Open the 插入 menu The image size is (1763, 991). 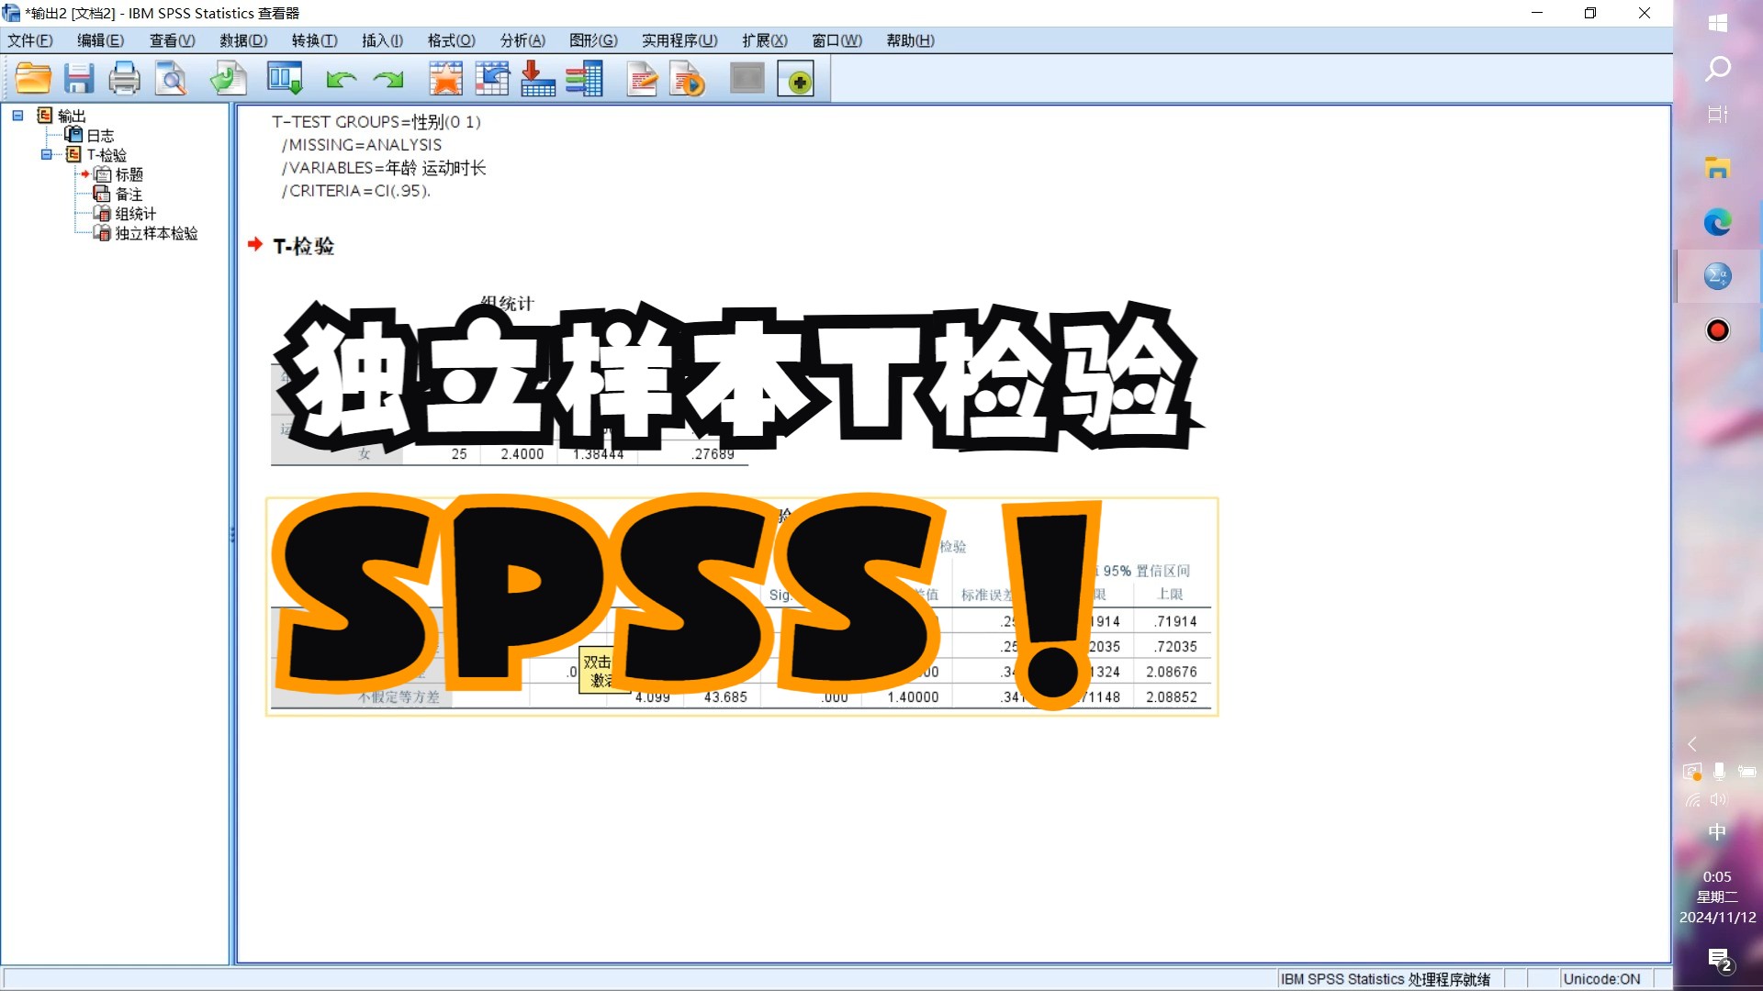click(383, 40)
